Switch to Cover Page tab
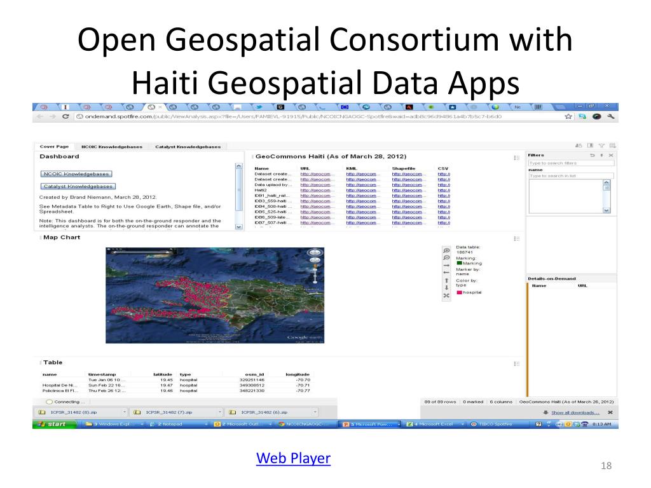651x488 pixels. 54,147
